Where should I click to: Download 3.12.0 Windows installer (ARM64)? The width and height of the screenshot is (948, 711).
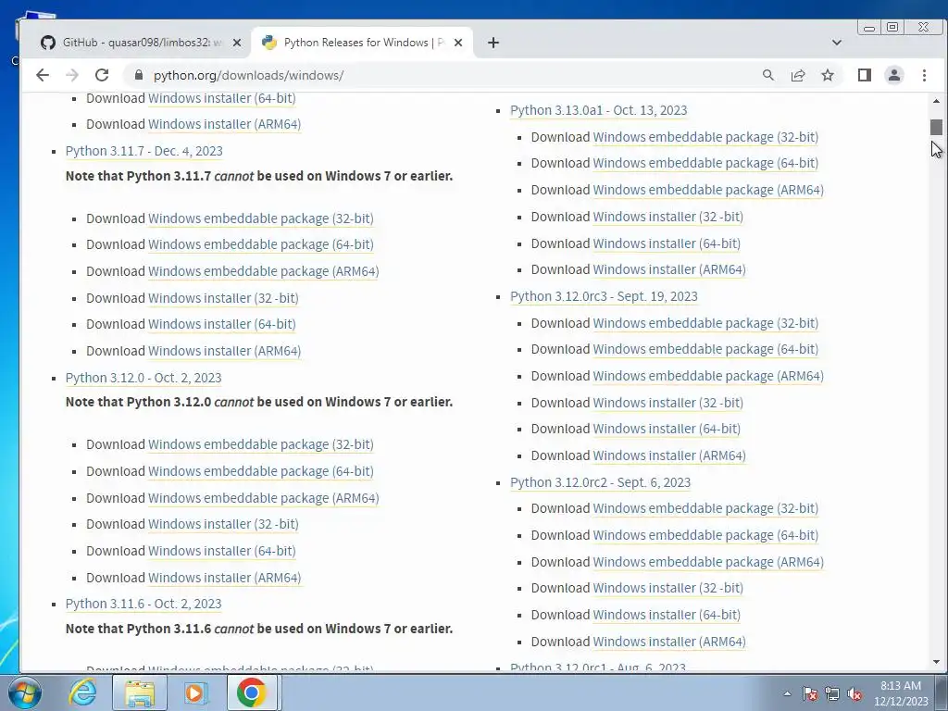[x=224, y=578]
